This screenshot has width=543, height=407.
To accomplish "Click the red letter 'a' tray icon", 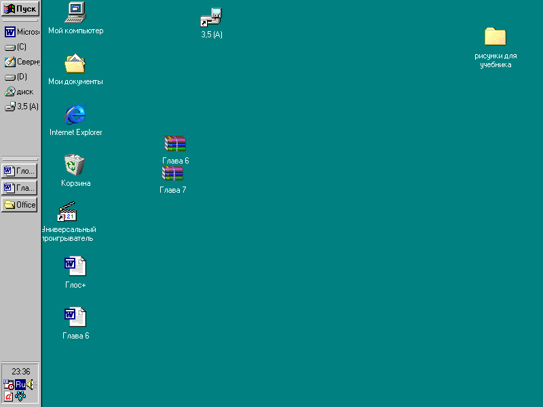I will coord(9,396).
